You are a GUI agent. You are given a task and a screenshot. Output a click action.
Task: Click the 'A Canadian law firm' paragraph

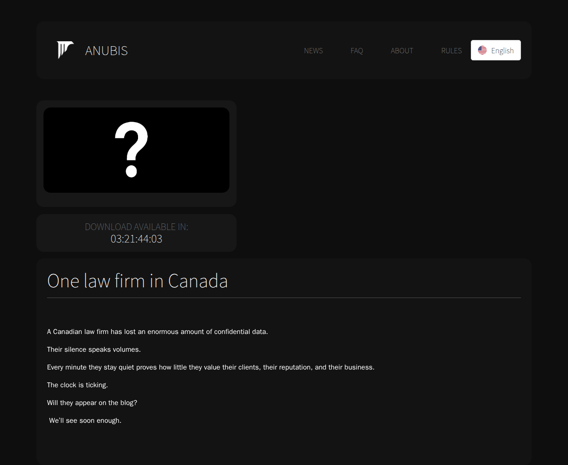pyautogui.click(x=157, y=332)
